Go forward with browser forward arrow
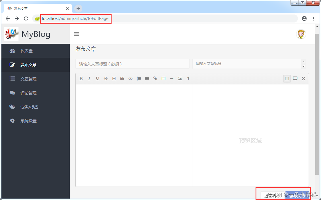 tap(17, 18)
